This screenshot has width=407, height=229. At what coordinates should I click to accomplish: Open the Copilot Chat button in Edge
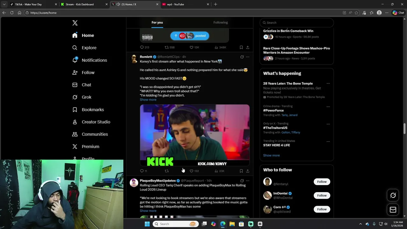tap(398, 13)
